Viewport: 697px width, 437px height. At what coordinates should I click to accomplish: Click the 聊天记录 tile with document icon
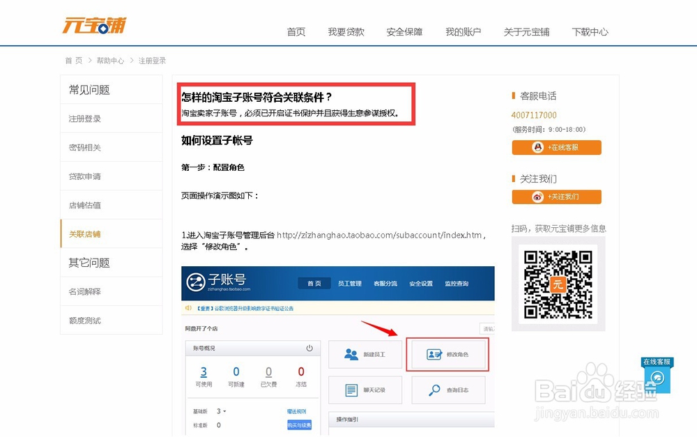pos(365,390)
